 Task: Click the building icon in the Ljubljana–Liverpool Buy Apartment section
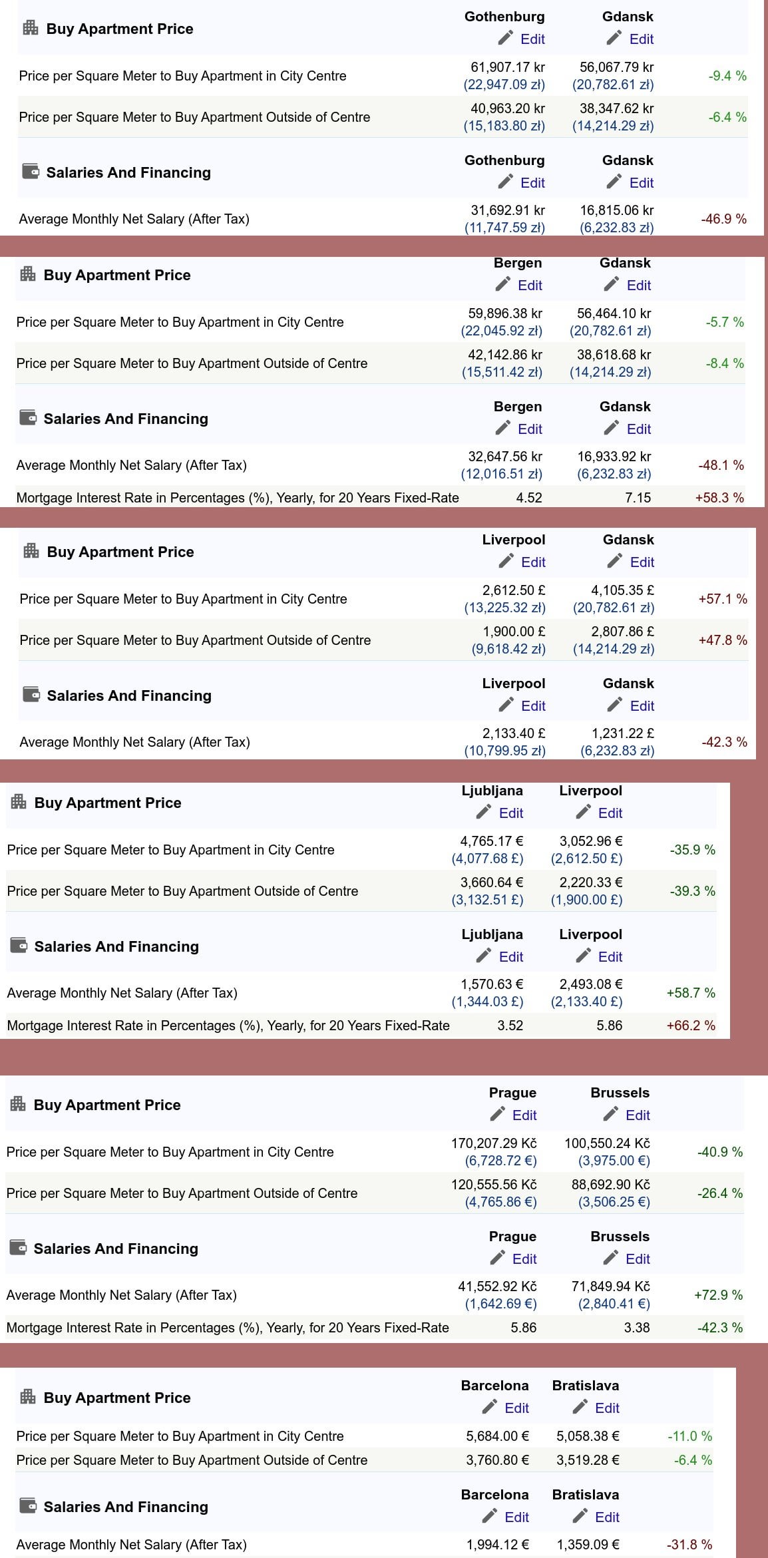(19, 801)
